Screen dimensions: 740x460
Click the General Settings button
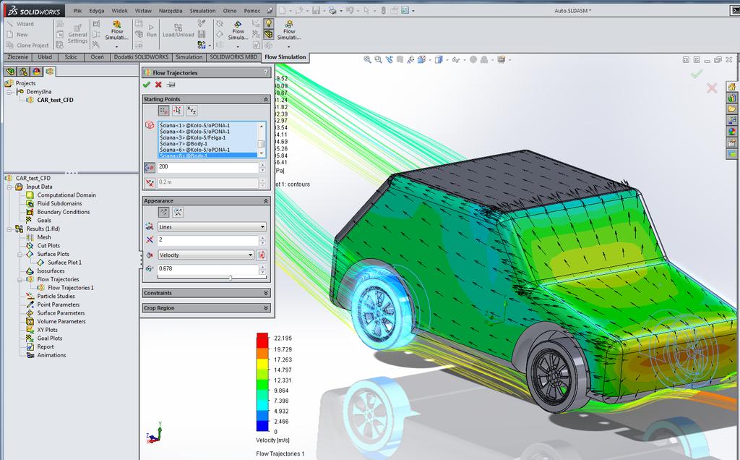tap(77, 33)
